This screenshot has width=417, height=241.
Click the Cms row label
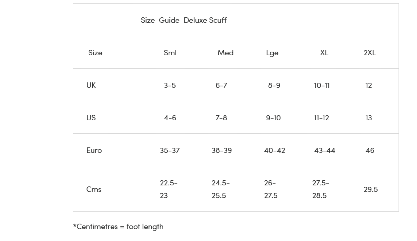(x=94, y=189)
